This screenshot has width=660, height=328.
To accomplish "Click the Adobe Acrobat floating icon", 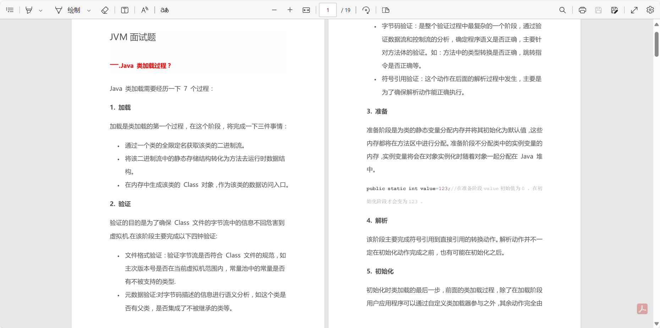I will click(642, 309).
